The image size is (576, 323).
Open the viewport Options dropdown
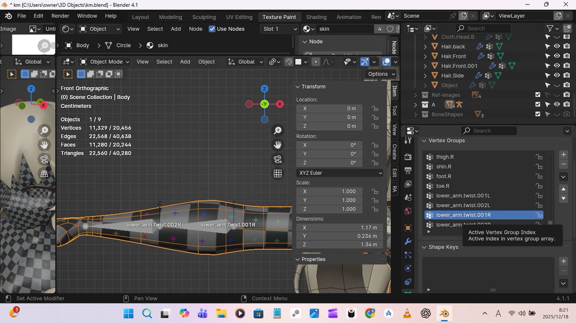pyautogui.click(x=382, y=74)
